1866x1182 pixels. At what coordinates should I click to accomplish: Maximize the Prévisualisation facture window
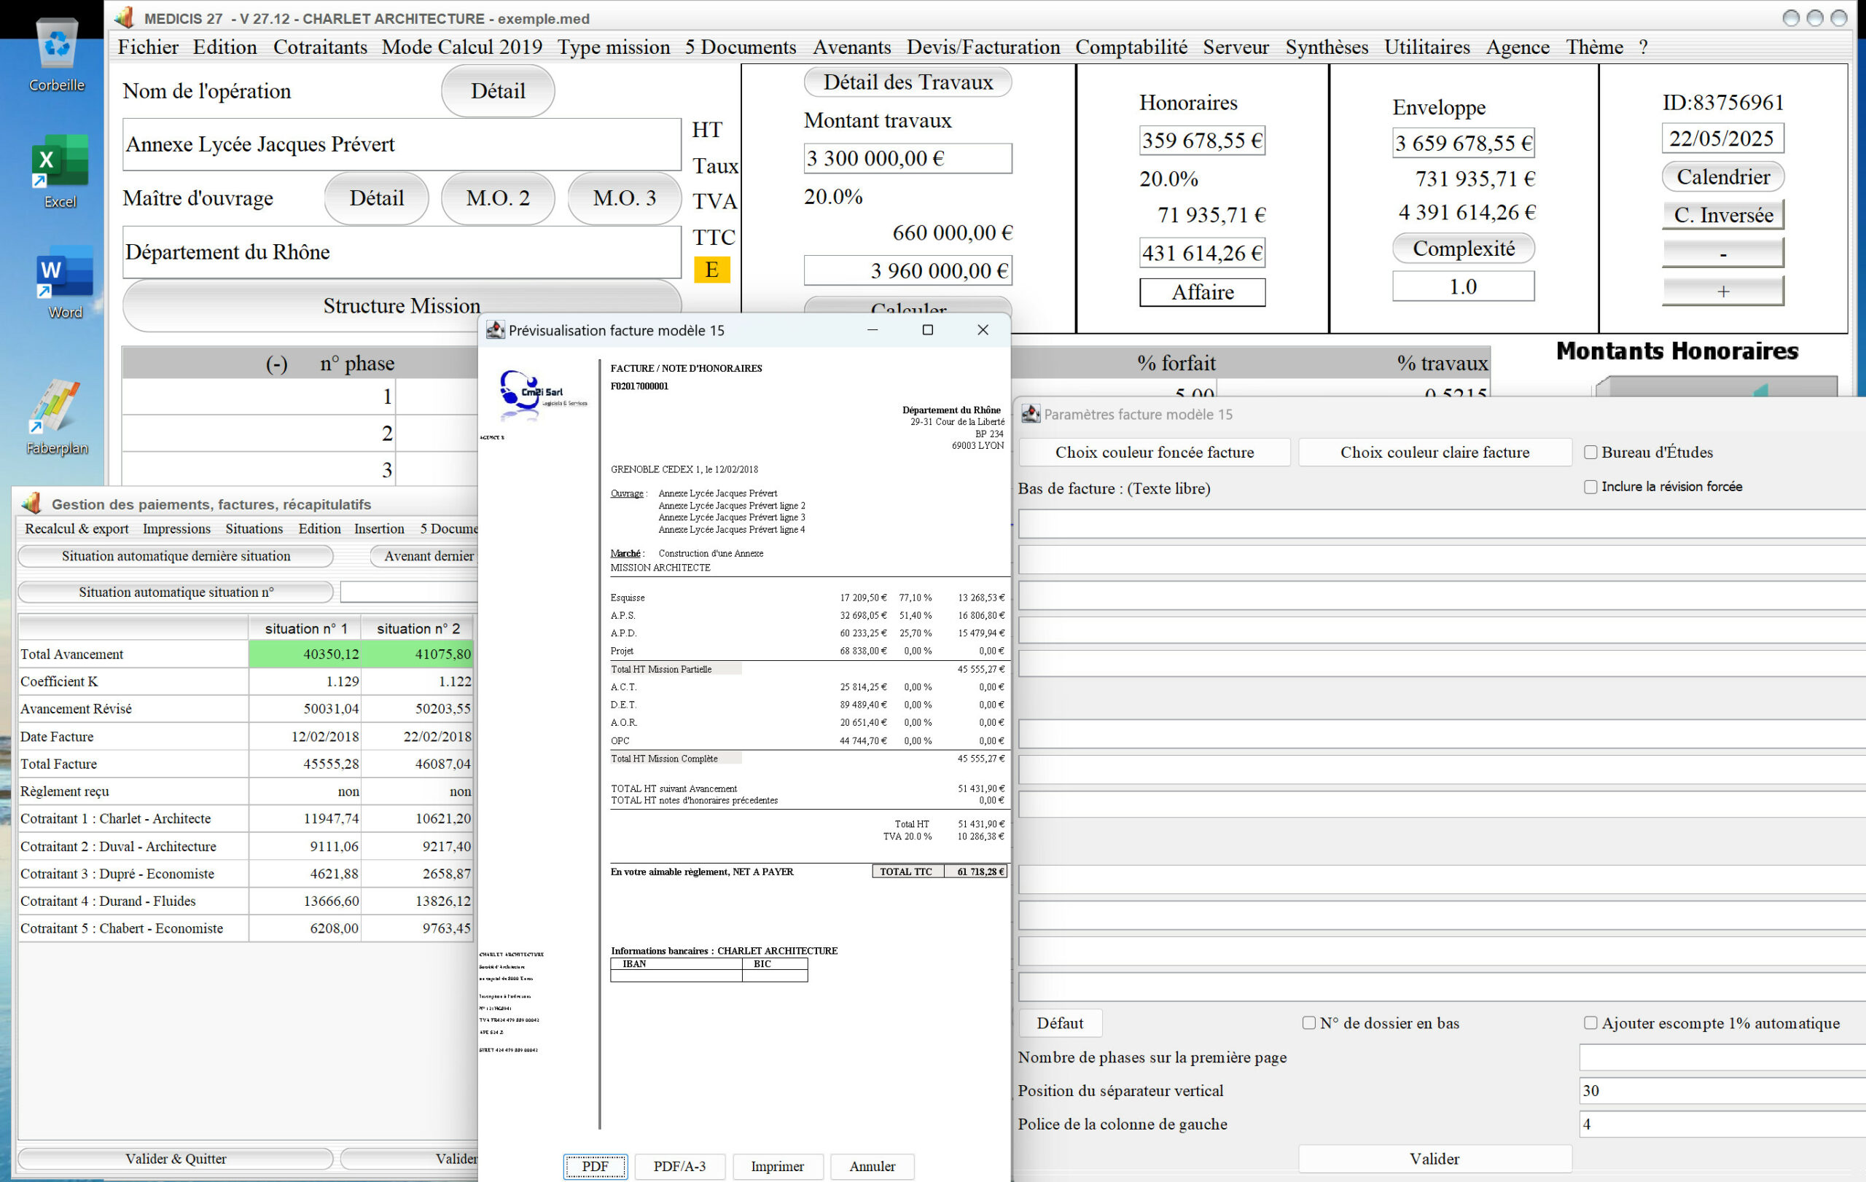click(x=926, y=330)
